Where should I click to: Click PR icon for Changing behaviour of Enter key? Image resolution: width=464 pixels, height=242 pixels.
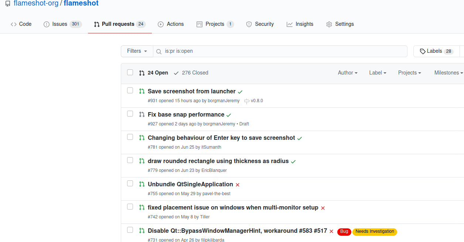point(142,138)
